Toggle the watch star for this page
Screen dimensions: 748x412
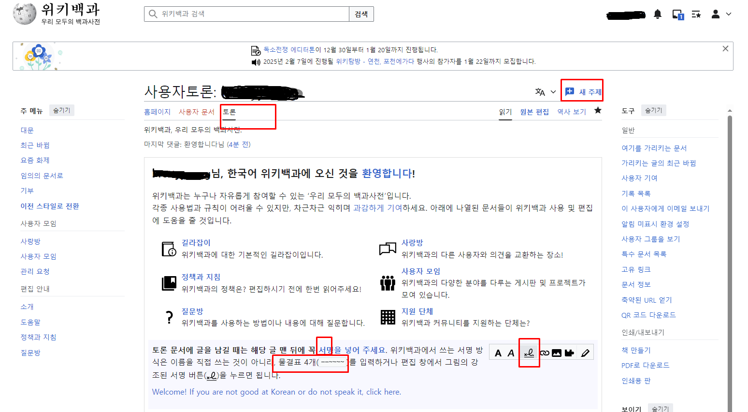pyautogui.click(x=598, y=110)
